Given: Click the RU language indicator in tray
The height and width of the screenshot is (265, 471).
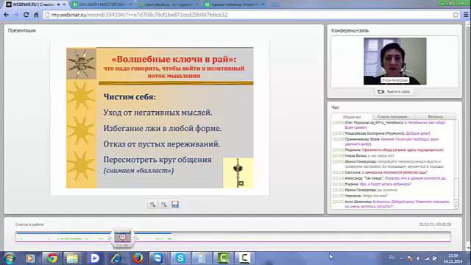Looking at the screenshot, I should (392, 258).
